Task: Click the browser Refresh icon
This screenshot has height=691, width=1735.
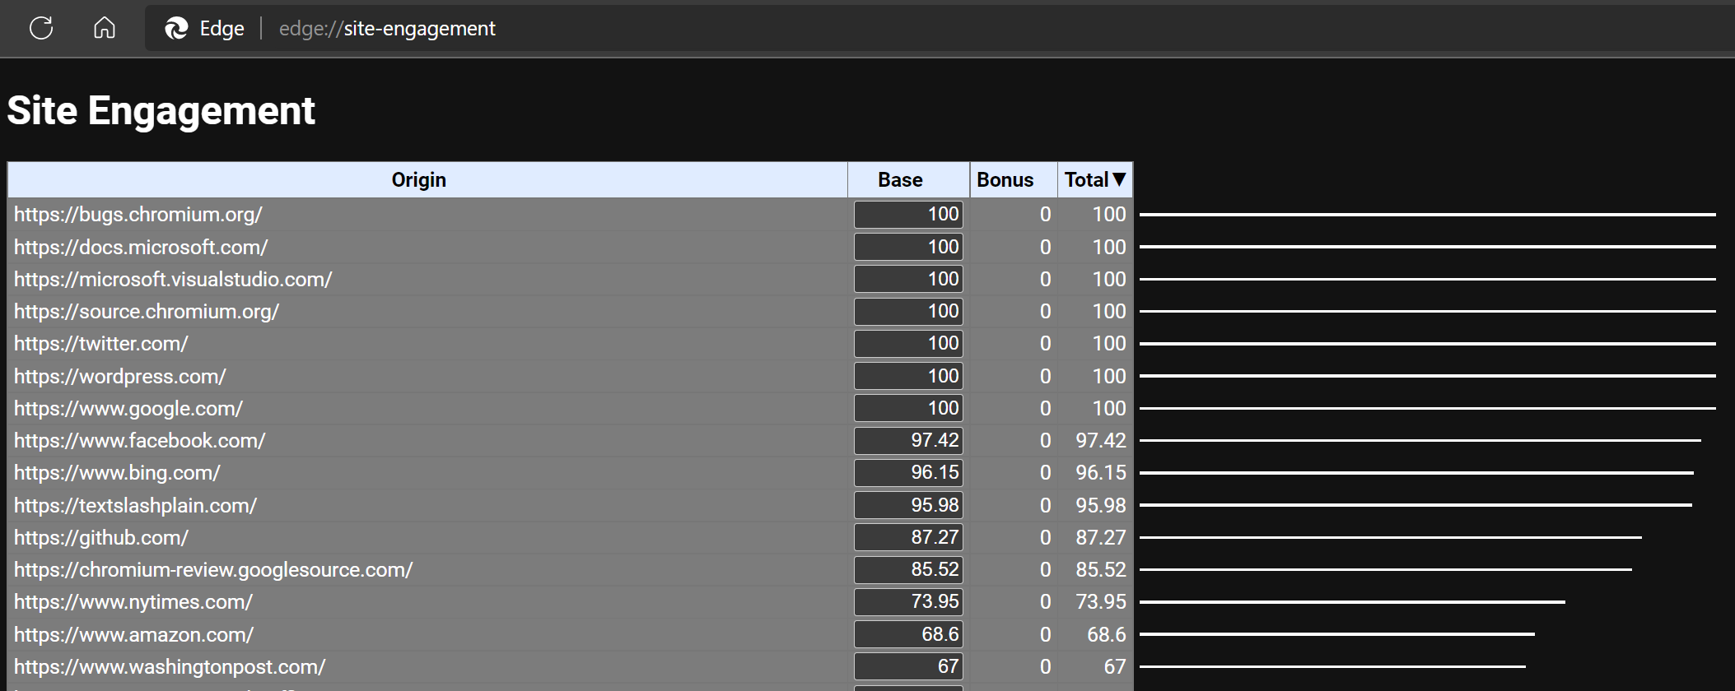Action: (x=40, y=29)
